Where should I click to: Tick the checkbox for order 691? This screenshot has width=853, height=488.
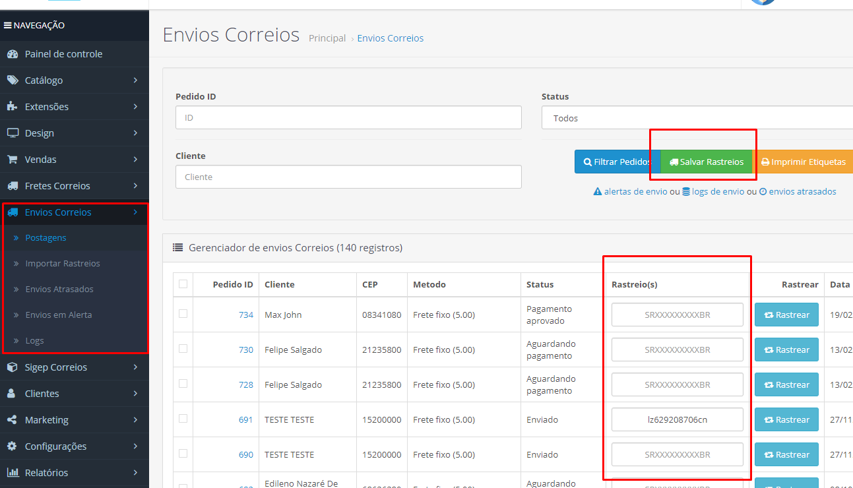pyautogui.click(x=183, y=419)
